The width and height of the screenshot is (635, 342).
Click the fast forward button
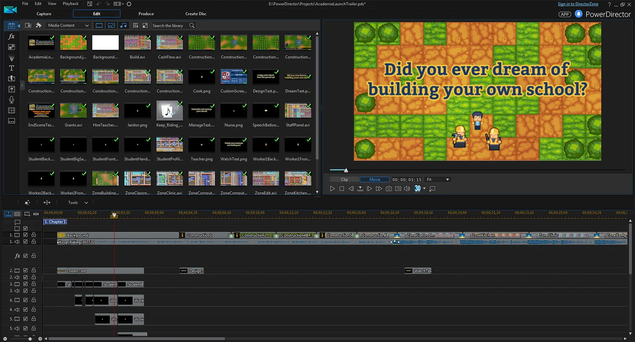click(x=379, y=189)
